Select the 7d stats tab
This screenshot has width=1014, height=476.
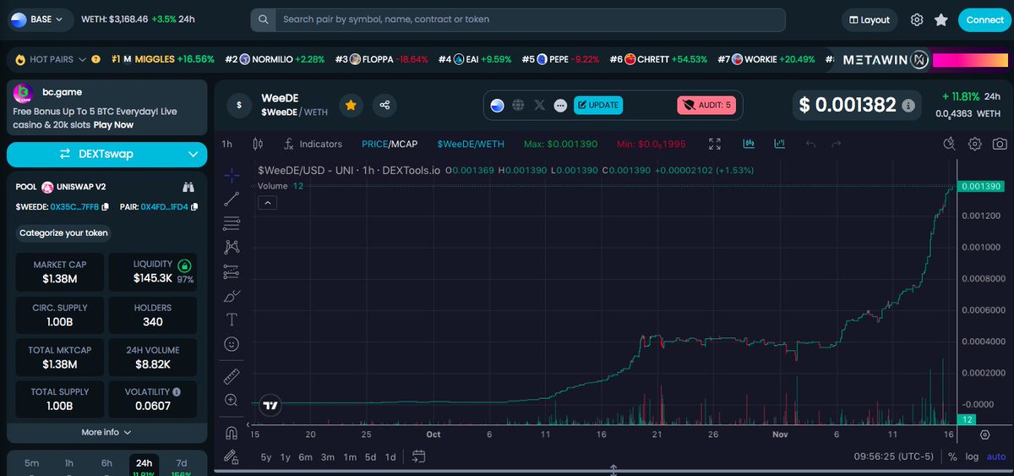coord(182,463)
